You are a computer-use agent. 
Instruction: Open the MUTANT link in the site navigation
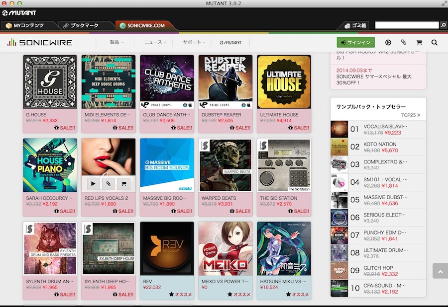point(230,42)
